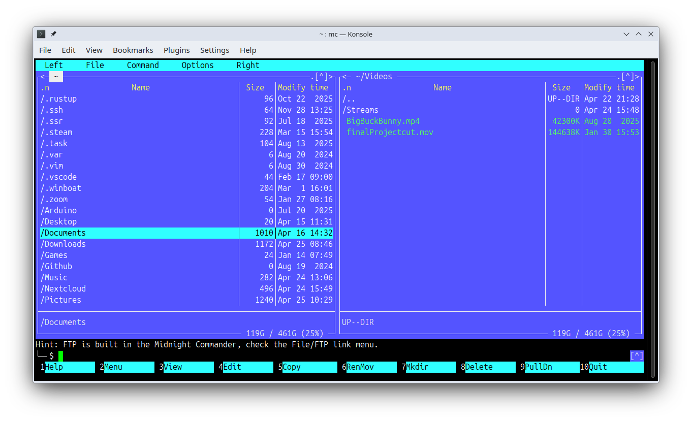Screen dimensions: 692x422
Task: Open the Options menu in Midnight Commander
Action: click(x=198, y=65)
